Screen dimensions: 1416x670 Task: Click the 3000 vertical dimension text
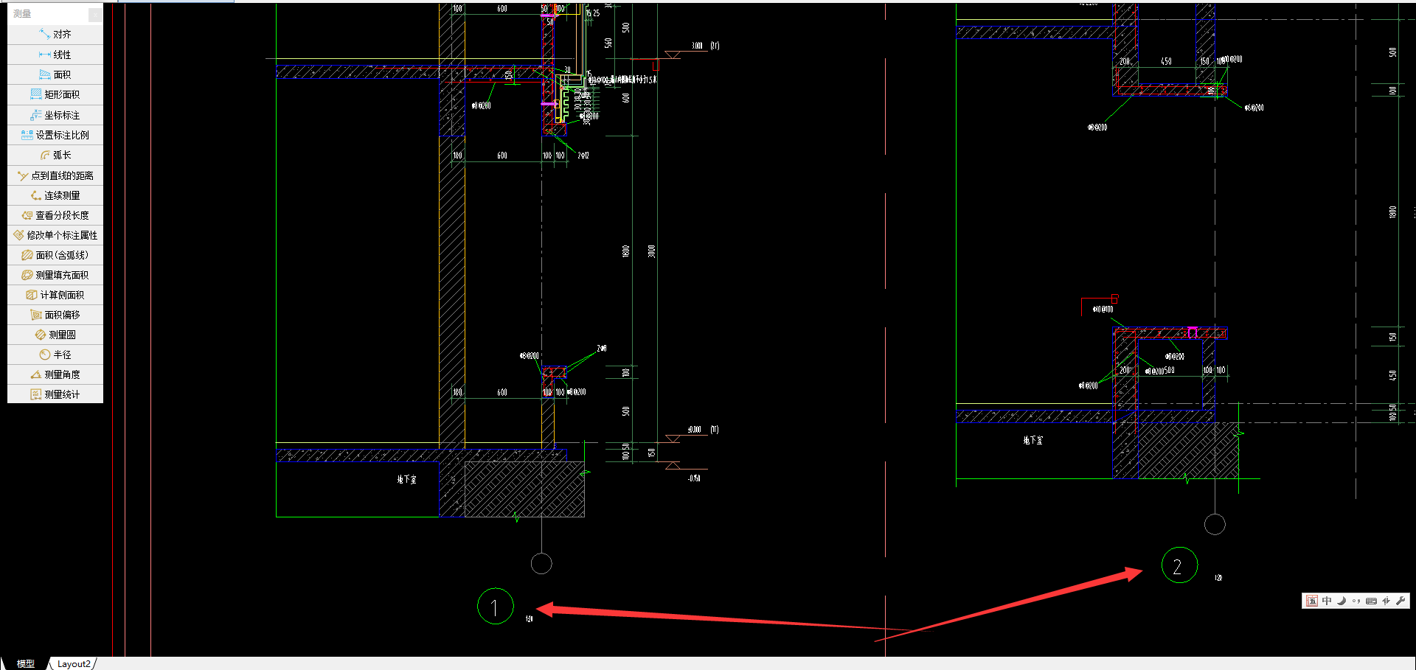(651, 251)
